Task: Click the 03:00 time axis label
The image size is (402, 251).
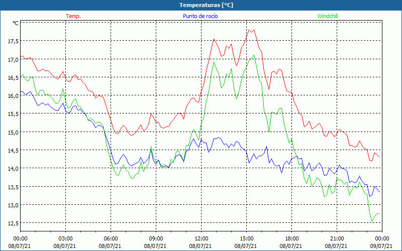Action: click(65, 238)
